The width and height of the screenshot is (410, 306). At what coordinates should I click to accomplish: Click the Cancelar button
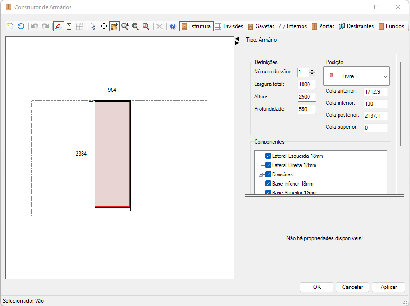[x=352, y=287]
